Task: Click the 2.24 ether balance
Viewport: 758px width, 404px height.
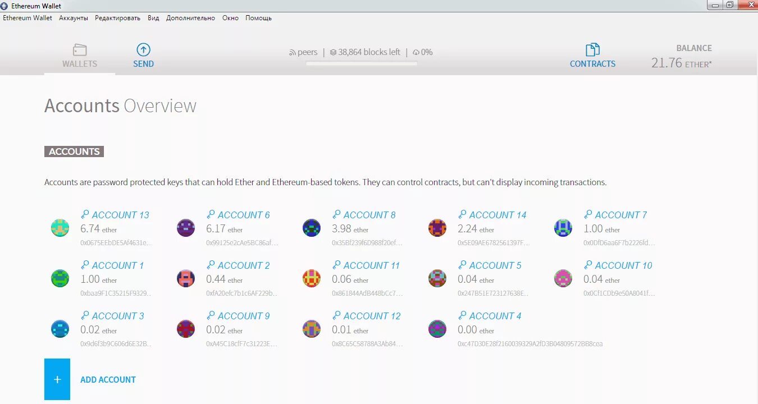Action: (476, 229)
